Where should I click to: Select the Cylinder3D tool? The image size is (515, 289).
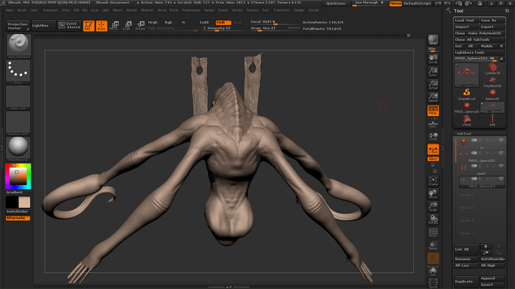click(x=492, y=69)
